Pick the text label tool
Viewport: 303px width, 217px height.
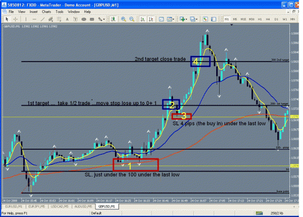point(75,19)
